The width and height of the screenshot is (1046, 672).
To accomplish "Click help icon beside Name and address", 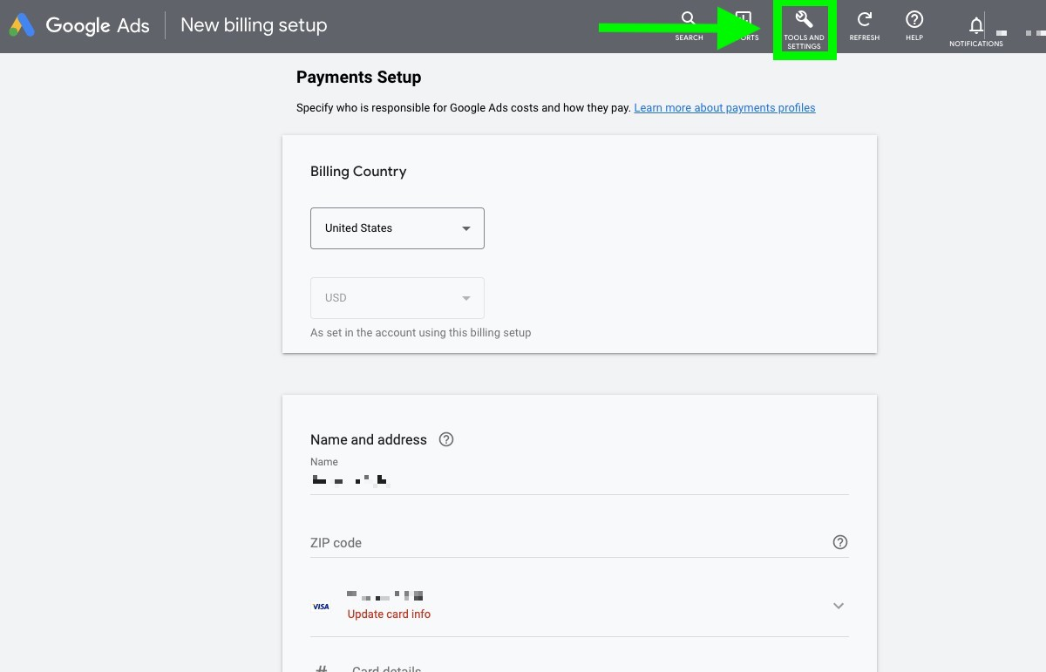I will coord(446,439).
